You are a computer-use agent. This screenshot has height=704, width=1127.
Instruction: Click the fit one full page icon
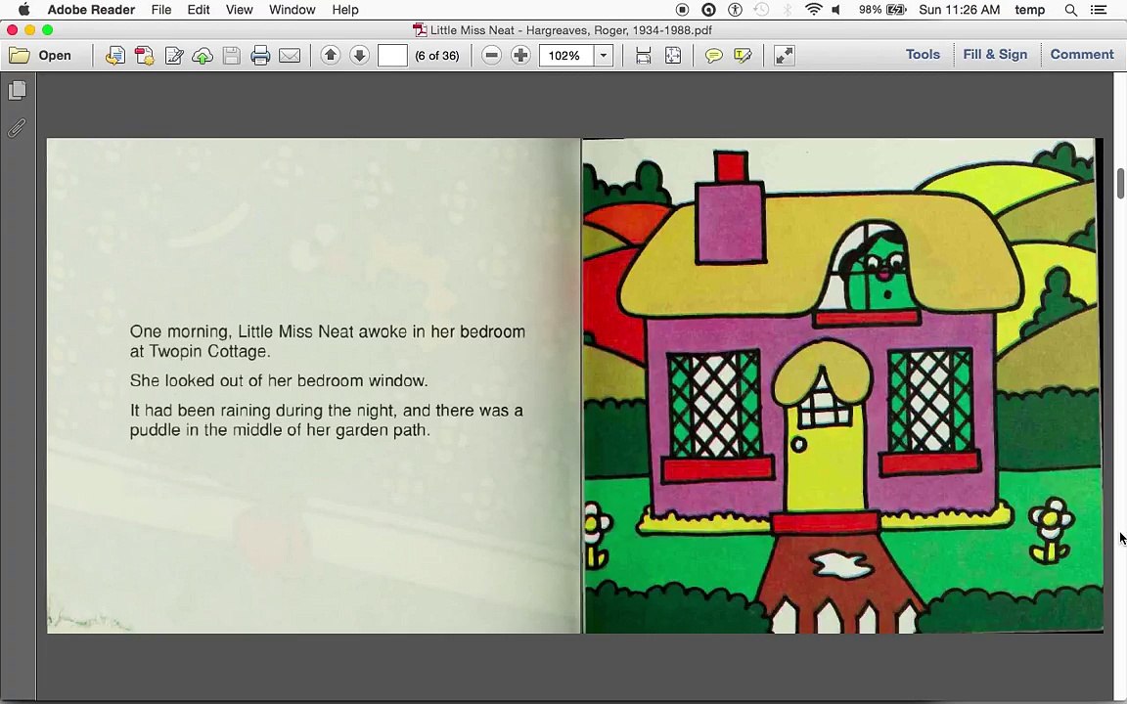click(x=673, y=56)
